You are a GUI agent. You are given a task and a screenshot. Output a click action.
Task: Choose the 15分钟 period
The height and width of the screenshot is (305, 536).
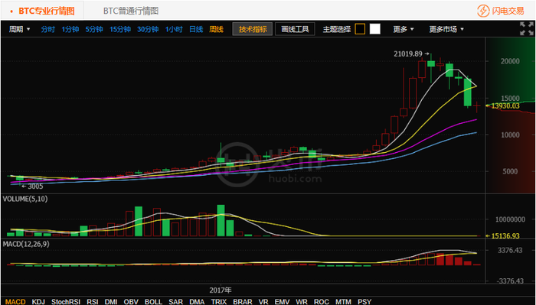coord(120,29)
